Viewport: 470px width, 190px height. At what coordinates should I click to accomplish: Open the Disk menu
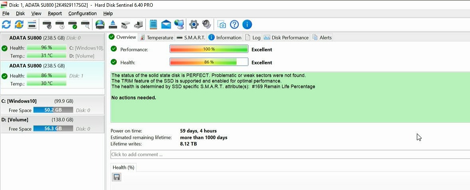(x=20, y=14)
